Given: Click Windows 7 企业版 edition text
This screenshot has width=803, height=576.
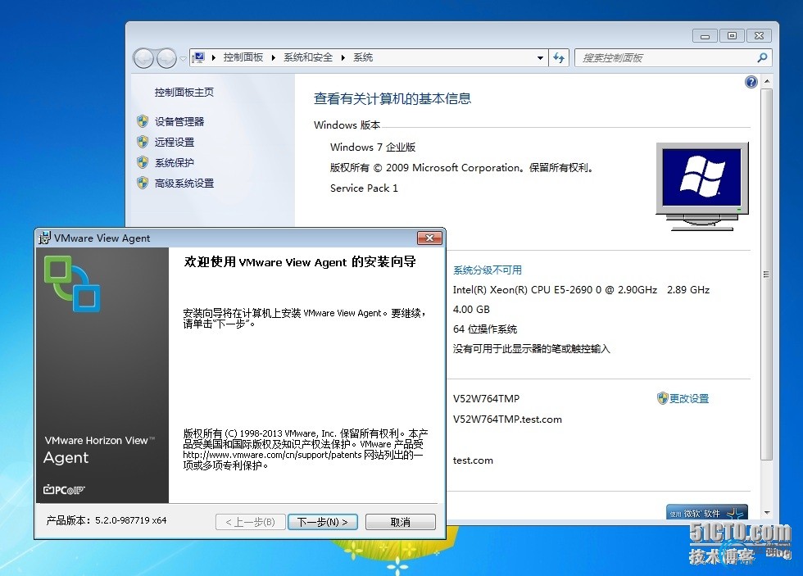Looking at the screenshot, I should coord(373,147).
